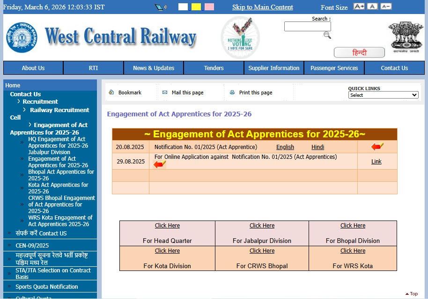Click the Print this page printer icon

232,93
